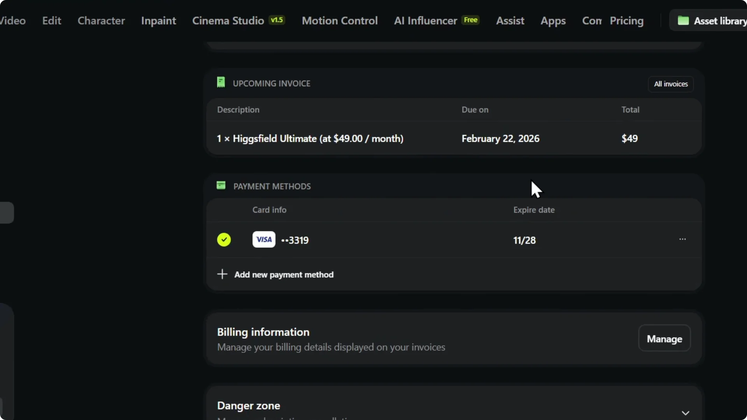
Task: Open the Asset library
Action: (718, 21)
